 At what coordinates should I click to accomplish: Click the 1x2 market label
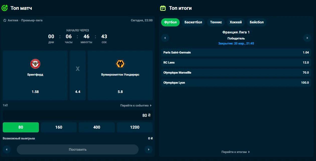pos(5,105)
